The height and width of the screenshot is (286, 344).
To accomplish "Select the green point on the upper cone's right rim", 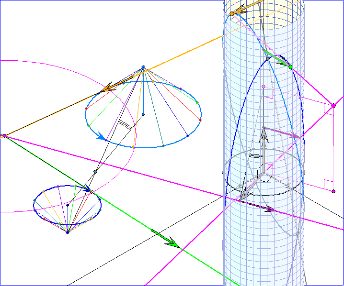I will [x=197, y=103].
